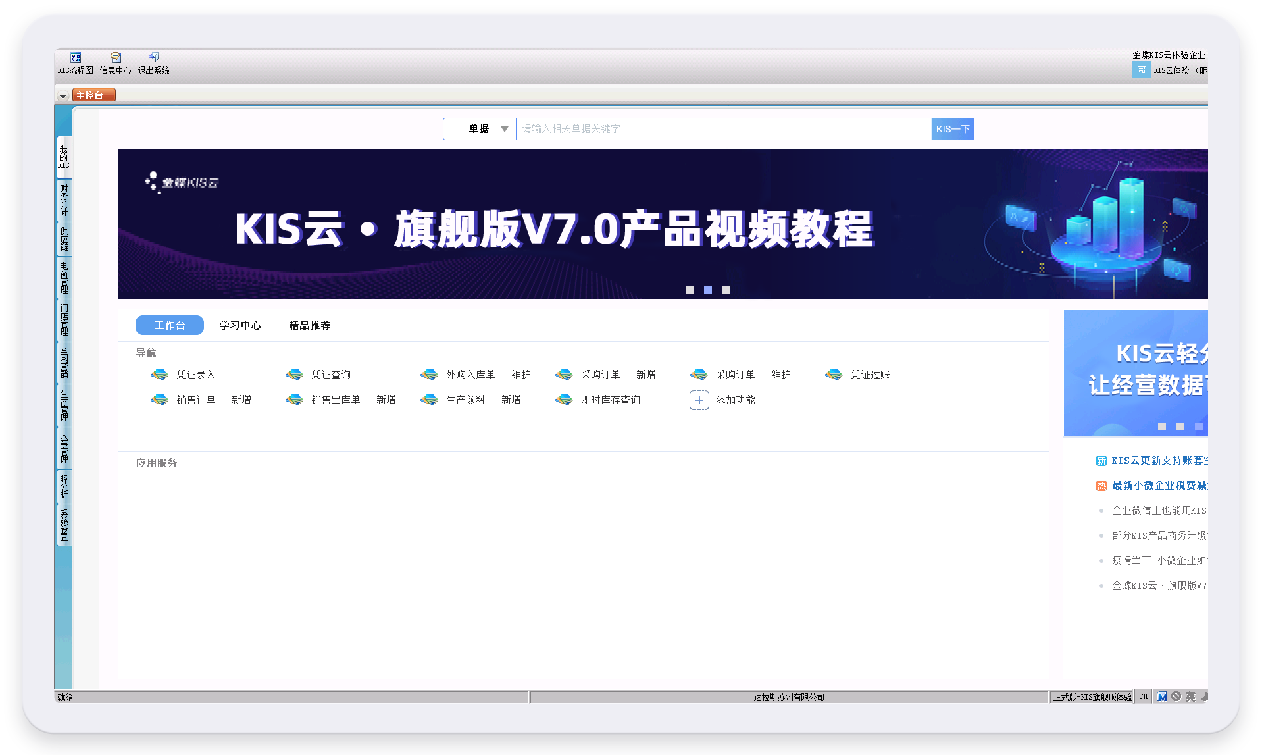Open the 生产管理 sidebar tab
This screenshot has height=755, width=1262.
(x=64, y=405)
